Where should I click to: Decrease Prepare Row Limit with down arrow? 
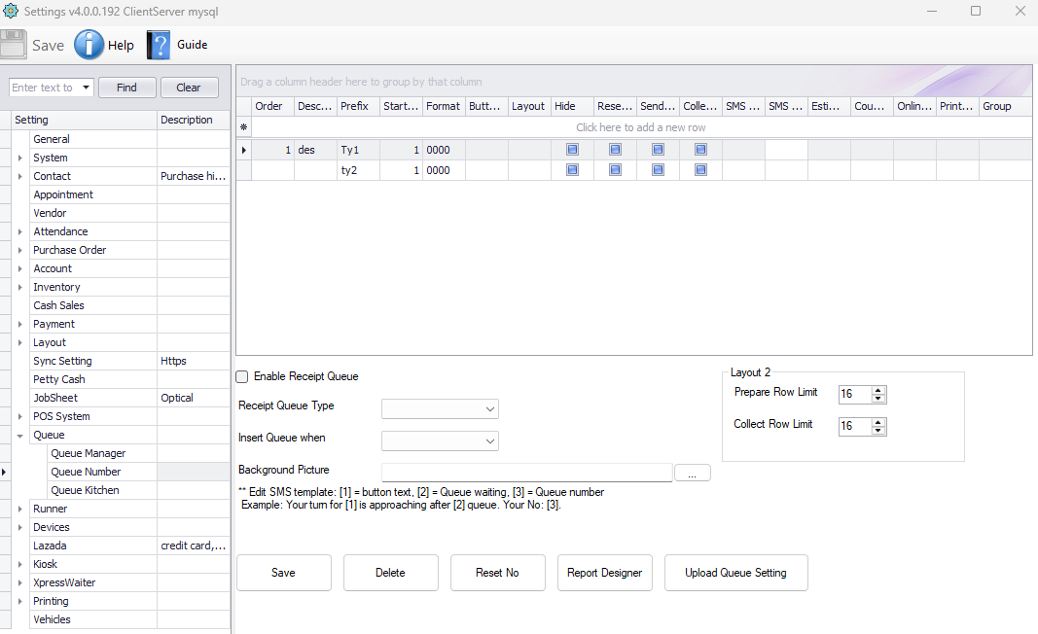pyautogui.click(x=878, y=399)
